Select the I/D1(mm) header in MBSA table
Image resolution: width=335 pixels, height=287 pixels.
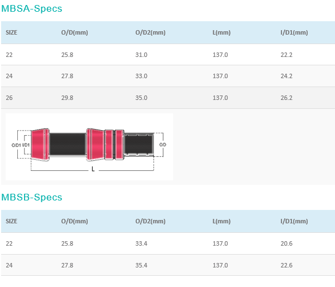click(294, 32)
